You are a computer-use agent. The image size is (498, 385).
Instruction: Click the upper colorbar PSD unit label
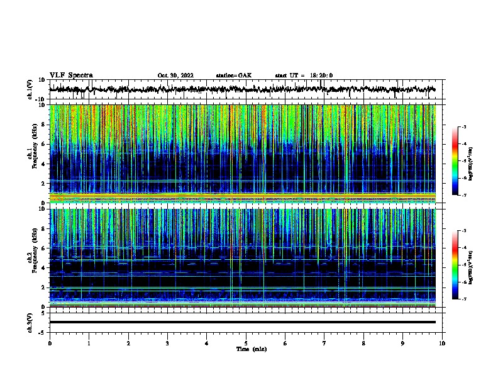tap(471, 164)
